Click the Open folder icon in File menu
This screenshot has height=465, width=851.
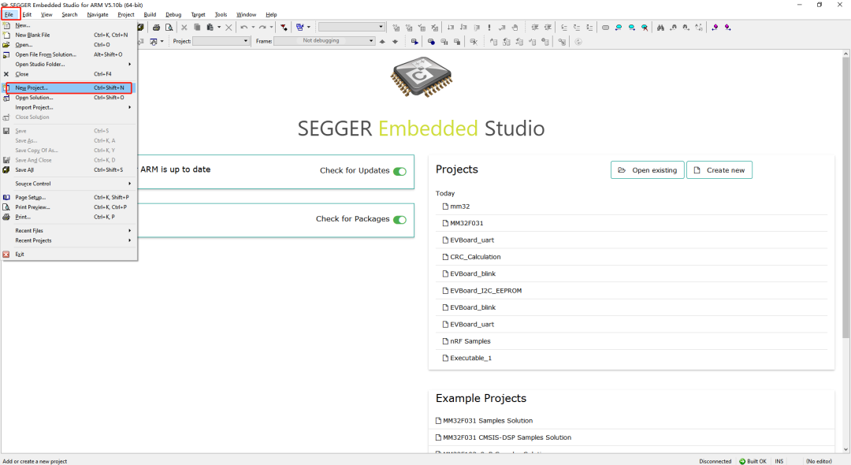[x=6, y=44]
